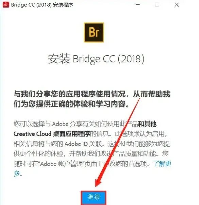Click the Creative Cloud installer icon in title bar

6,5
